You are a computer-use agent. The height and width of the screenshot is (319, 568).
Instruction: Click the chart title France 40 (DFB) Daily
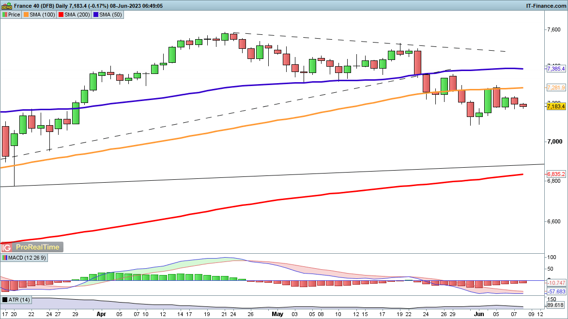[x=41, y=6]
